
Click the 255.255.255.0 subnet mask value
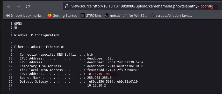tap(99, 78)
